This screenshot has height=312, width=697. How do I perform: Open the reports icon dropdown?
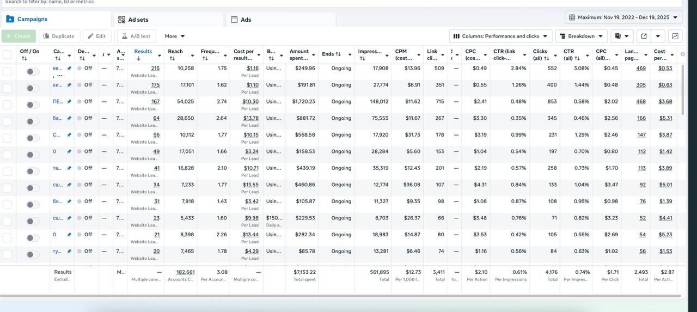(x=621, y=36)
